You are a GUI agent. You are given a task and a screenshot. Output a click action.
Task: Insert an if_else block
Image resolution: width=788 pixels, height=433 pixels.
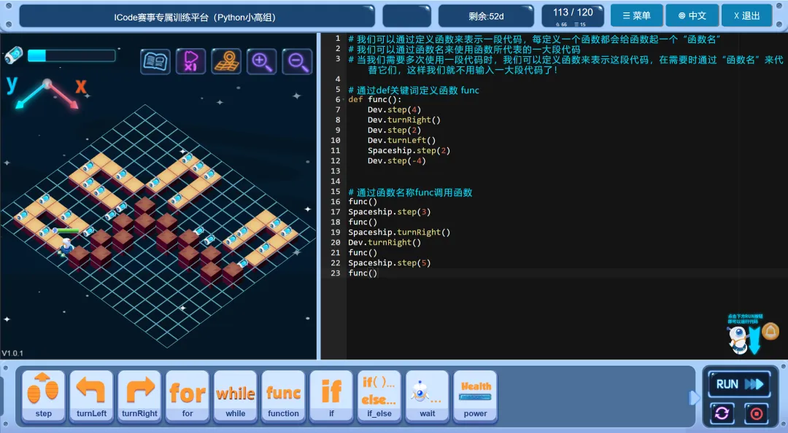[379, 396]
